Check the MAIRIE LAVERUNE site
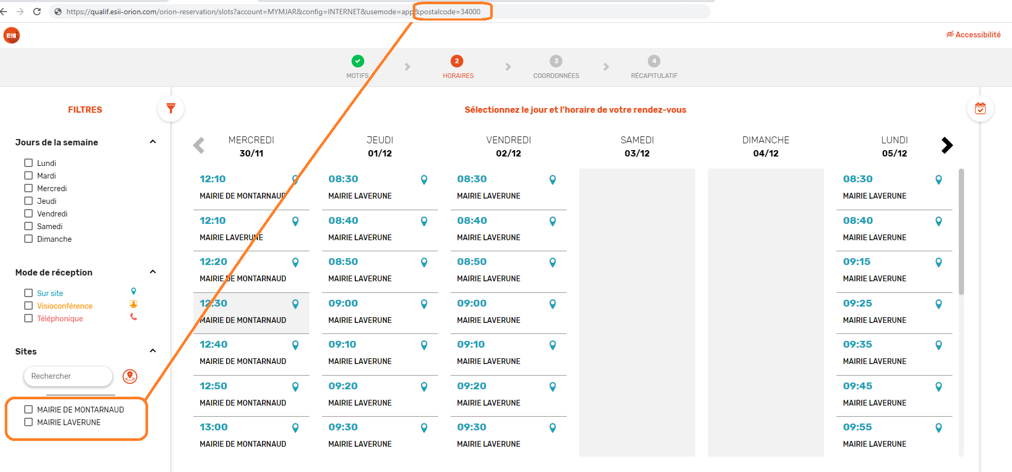 tap(28, 422)
